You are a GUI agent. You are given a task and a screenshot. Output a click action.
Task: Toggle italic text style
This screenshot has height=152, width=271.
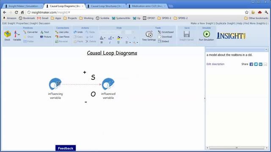(110, 42)
